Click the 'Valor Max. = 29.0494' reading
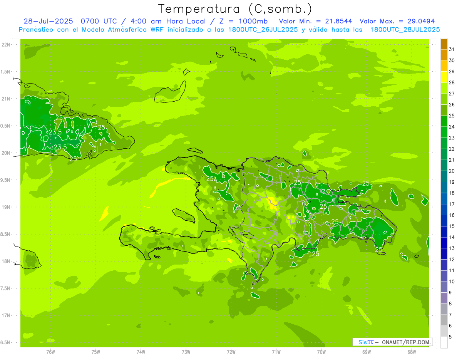Viewport: 462px width, 357px height. 397,21
